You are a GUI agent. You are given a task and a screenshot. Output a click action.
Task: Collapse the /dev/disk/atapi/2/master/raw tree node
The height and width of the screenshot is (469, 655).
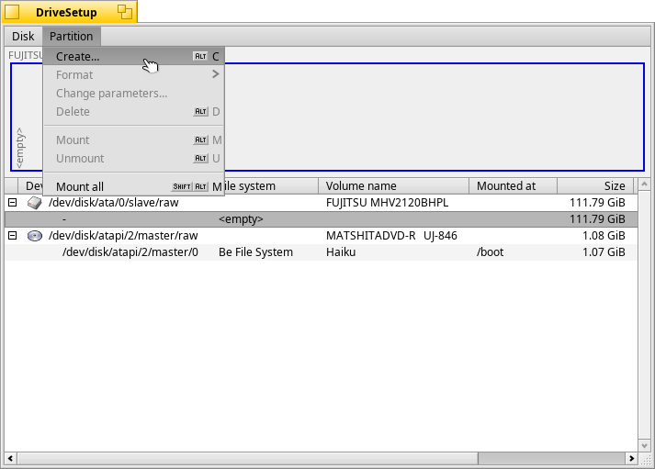pos(12,236)
